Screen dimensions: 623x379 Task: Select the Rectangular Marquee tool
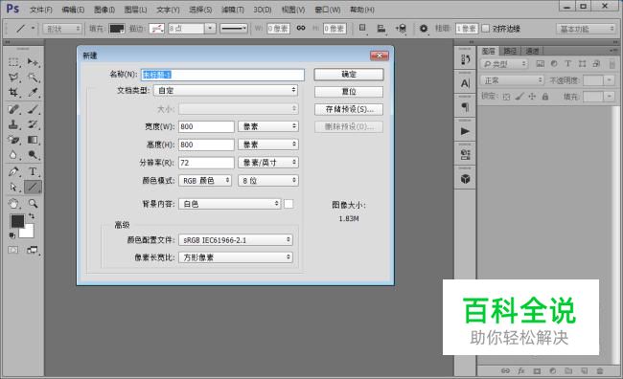coord(13,62)
